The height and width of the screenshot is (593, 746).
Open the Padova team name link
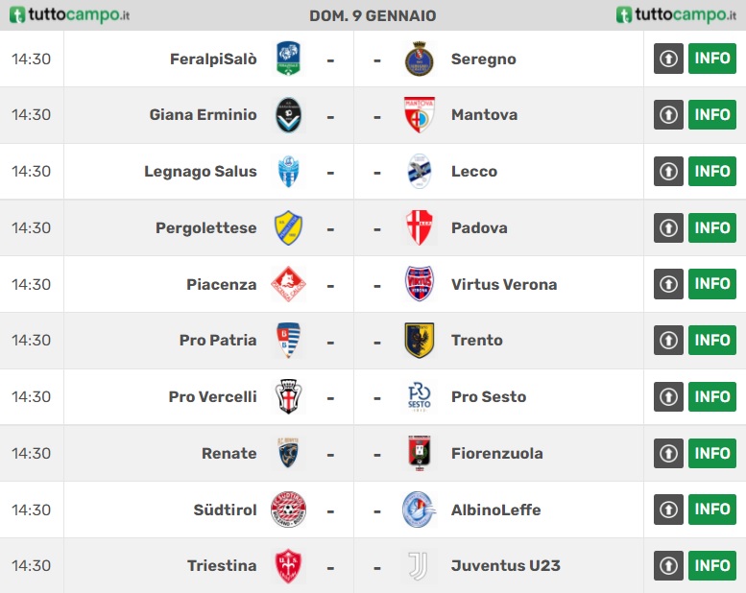pos(479,227)
